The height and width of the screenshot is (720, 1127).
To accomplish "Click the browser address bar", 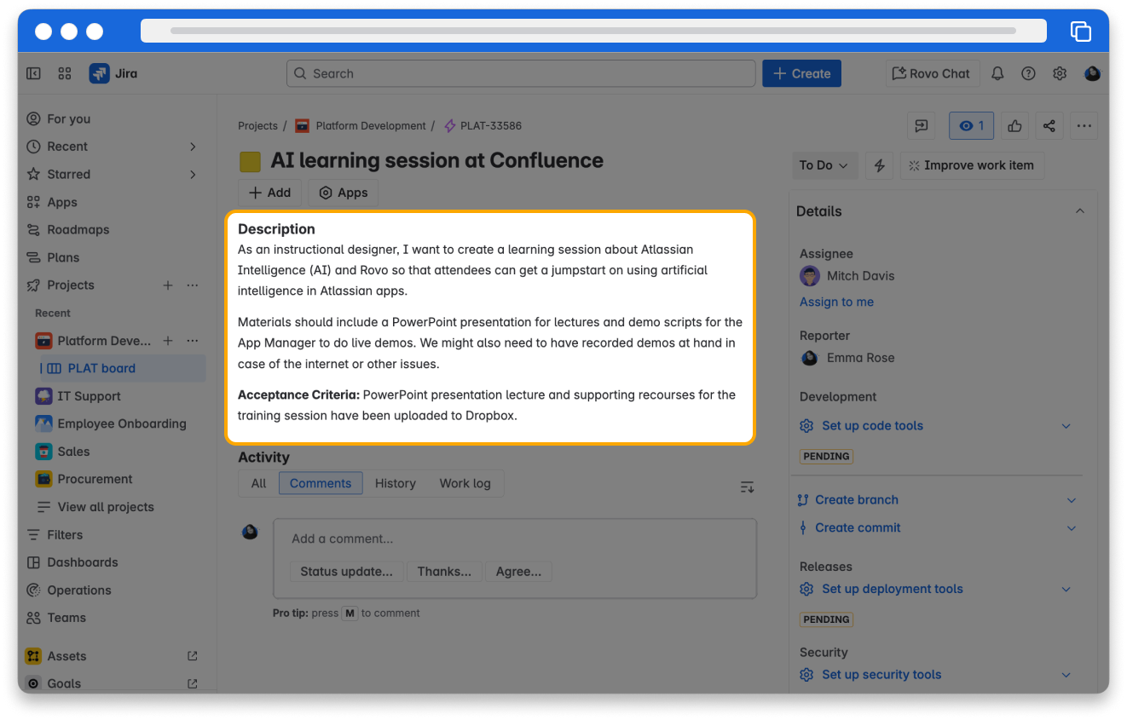I will tap(593, 31).
